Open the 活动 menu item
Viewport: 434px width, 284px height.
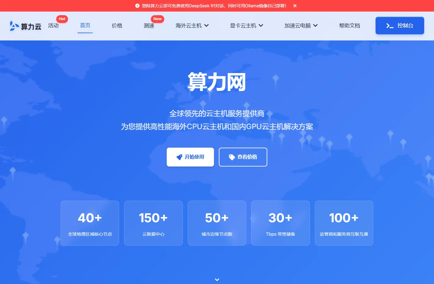pos(53,26)
